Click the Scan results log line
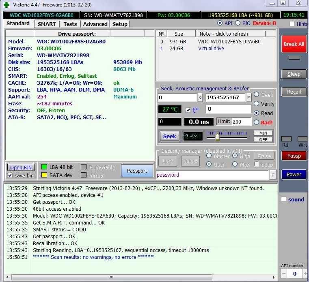 (x=93, y=257)
